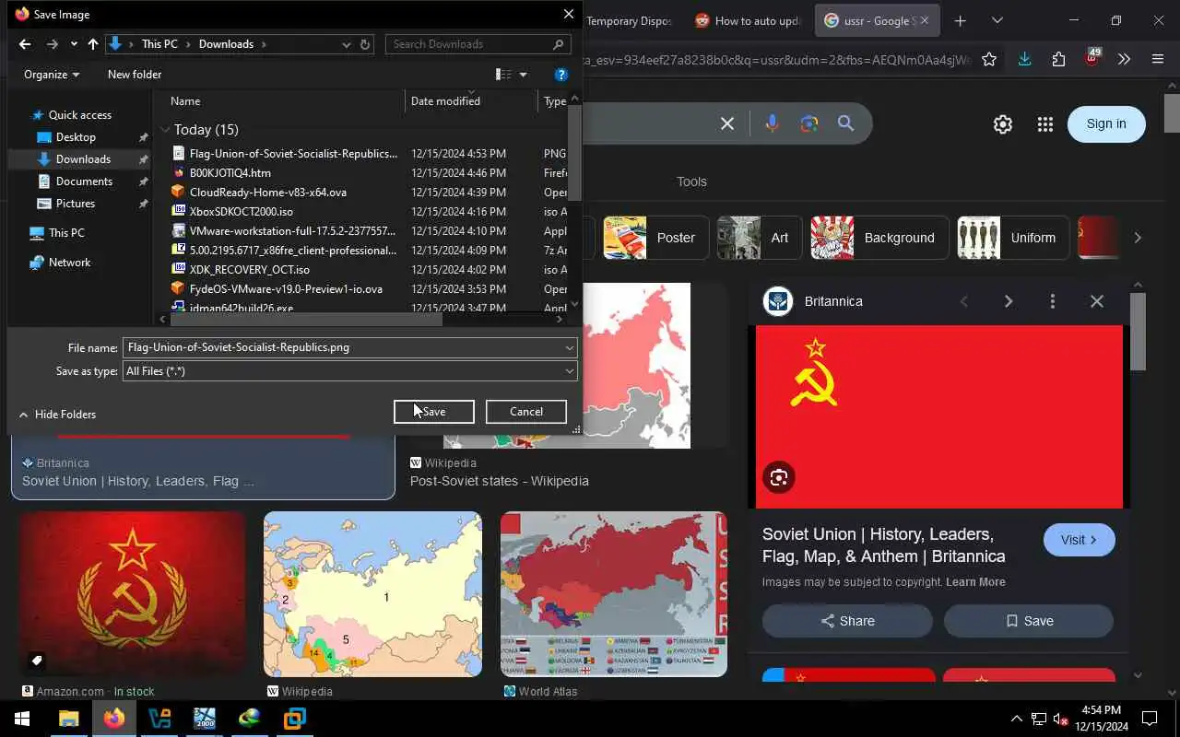This screenshot has height=737, width=1180.
Task: Open File Explorer from taskbar
Action: click(x=68, y=719)
